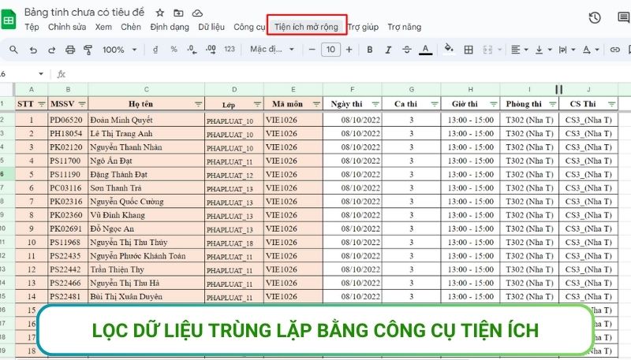Undo the last action

coord(33,50)
